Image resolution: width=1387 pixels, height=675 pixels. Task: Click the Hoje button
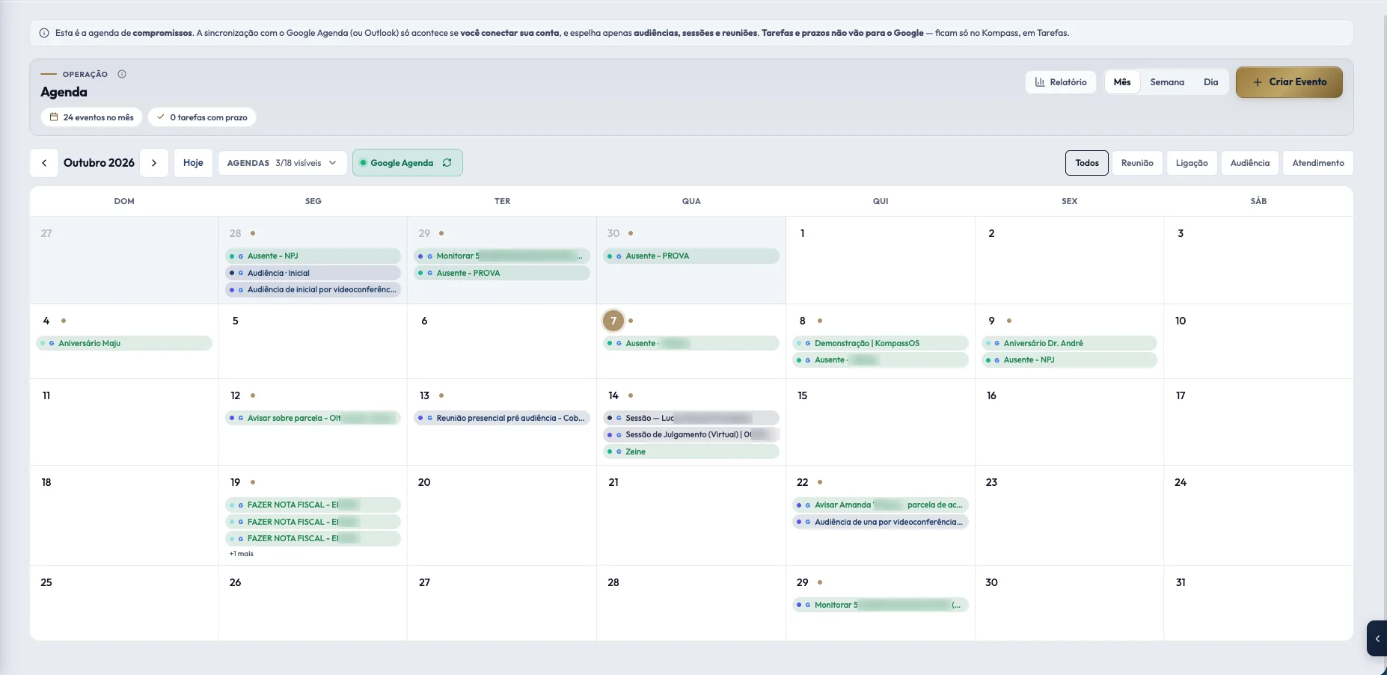193,163
